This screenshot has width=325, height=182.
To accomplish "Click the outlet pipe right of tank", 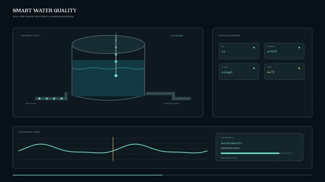I will [168, 96].
